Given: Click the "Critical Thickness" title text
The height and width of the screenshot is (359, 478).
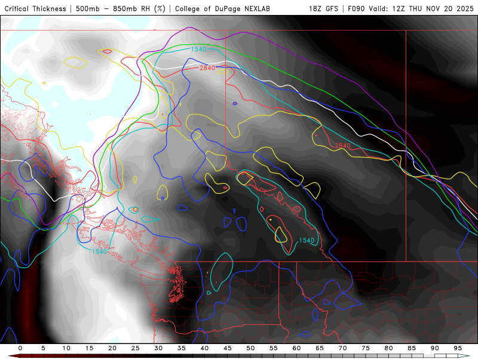Looking at the screenshot, I should pyautogui.click(x=35, y=8).
